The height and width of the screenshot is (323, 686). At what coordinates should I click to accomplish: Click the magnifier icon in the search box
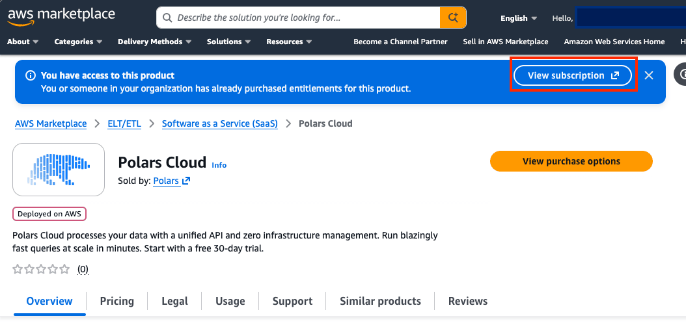coord(167,18)
